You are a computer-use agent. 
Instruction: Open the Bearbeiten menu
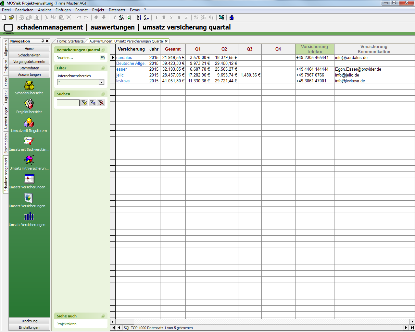[24, 10]
